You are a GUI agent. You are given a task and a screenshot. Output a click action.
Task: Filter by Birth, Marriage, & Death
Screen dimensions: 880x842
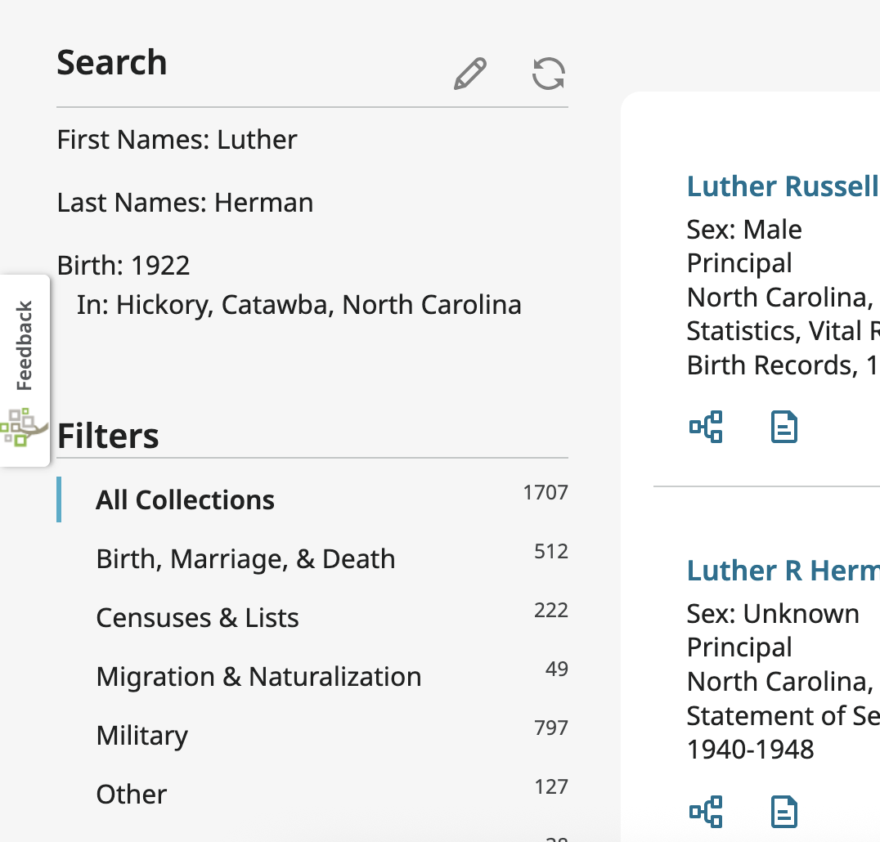[245, 559]
